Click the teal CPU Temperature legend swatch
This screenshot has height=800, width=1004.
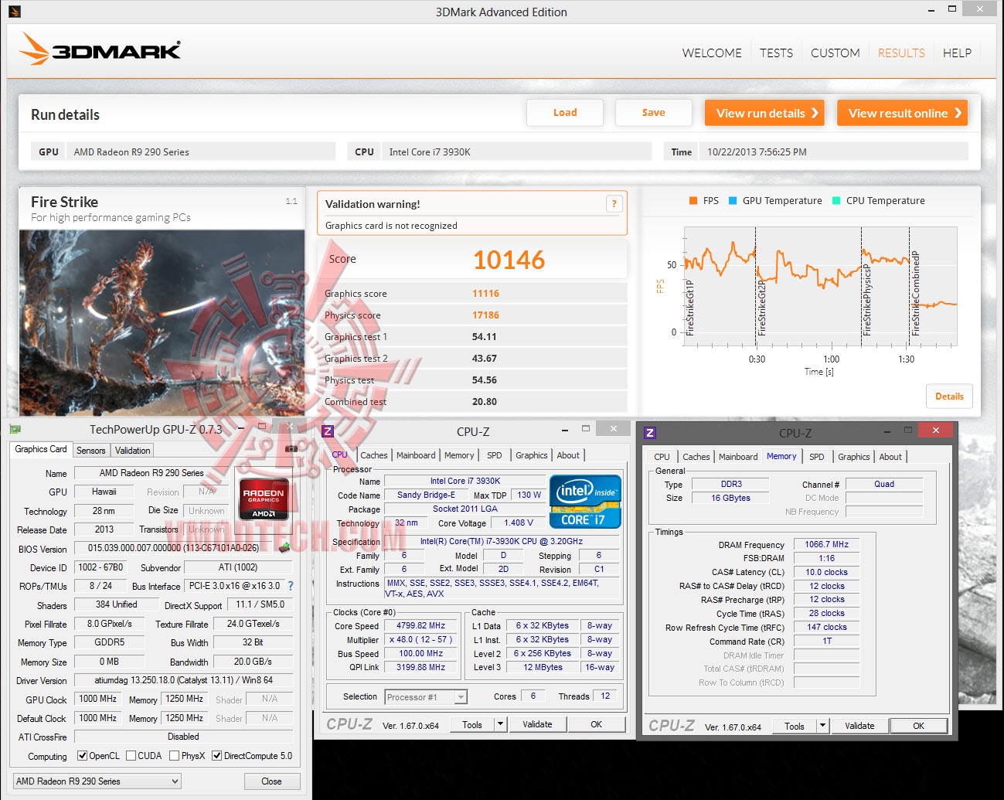click(x=836, y=201)
